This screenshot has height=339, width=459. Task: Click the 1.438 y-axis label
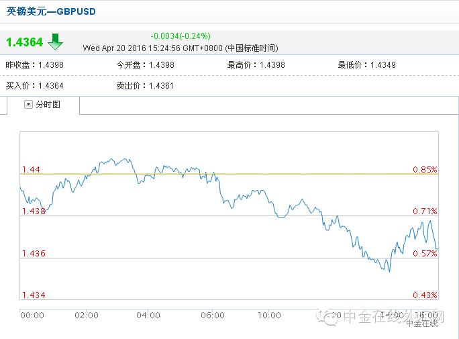[x=34, y=211]
